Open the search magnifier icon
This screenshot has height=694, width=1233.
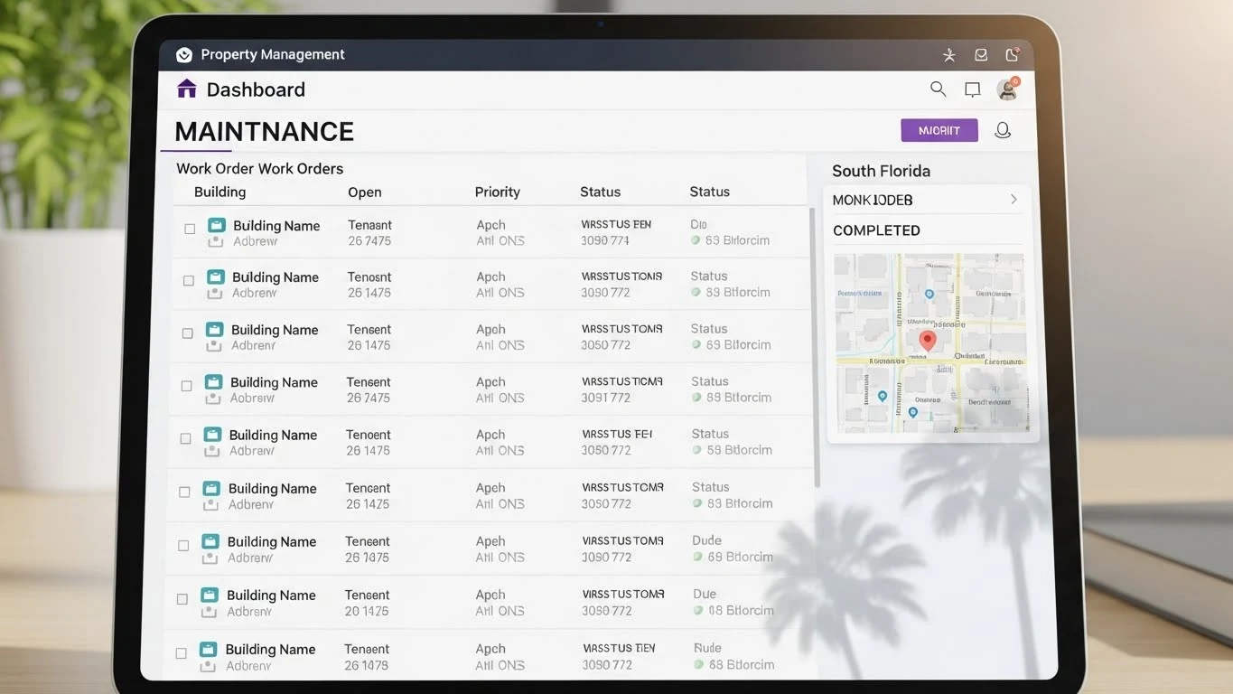[938, 89]
